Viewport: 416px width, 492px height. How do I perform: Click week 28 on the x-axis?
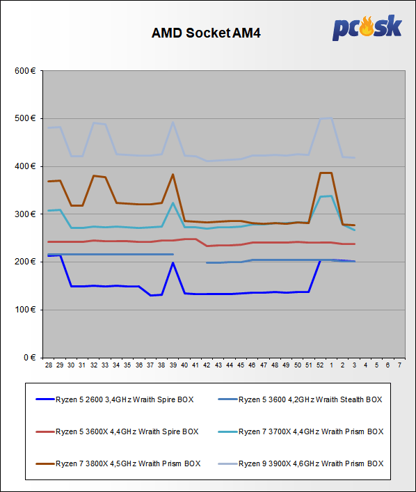pyautogui.click(x=49, y=365)
